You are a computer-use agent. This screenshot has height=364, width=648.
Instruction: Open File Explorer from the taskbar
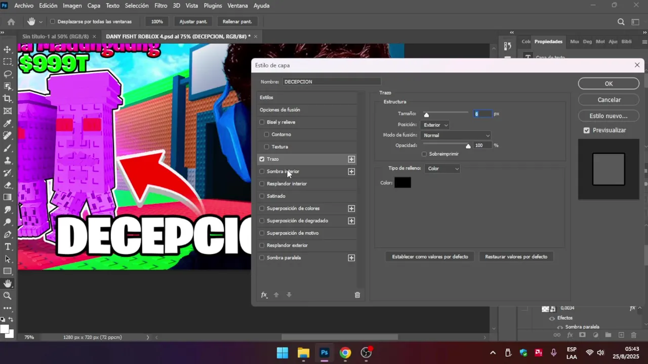click(303, 353)
